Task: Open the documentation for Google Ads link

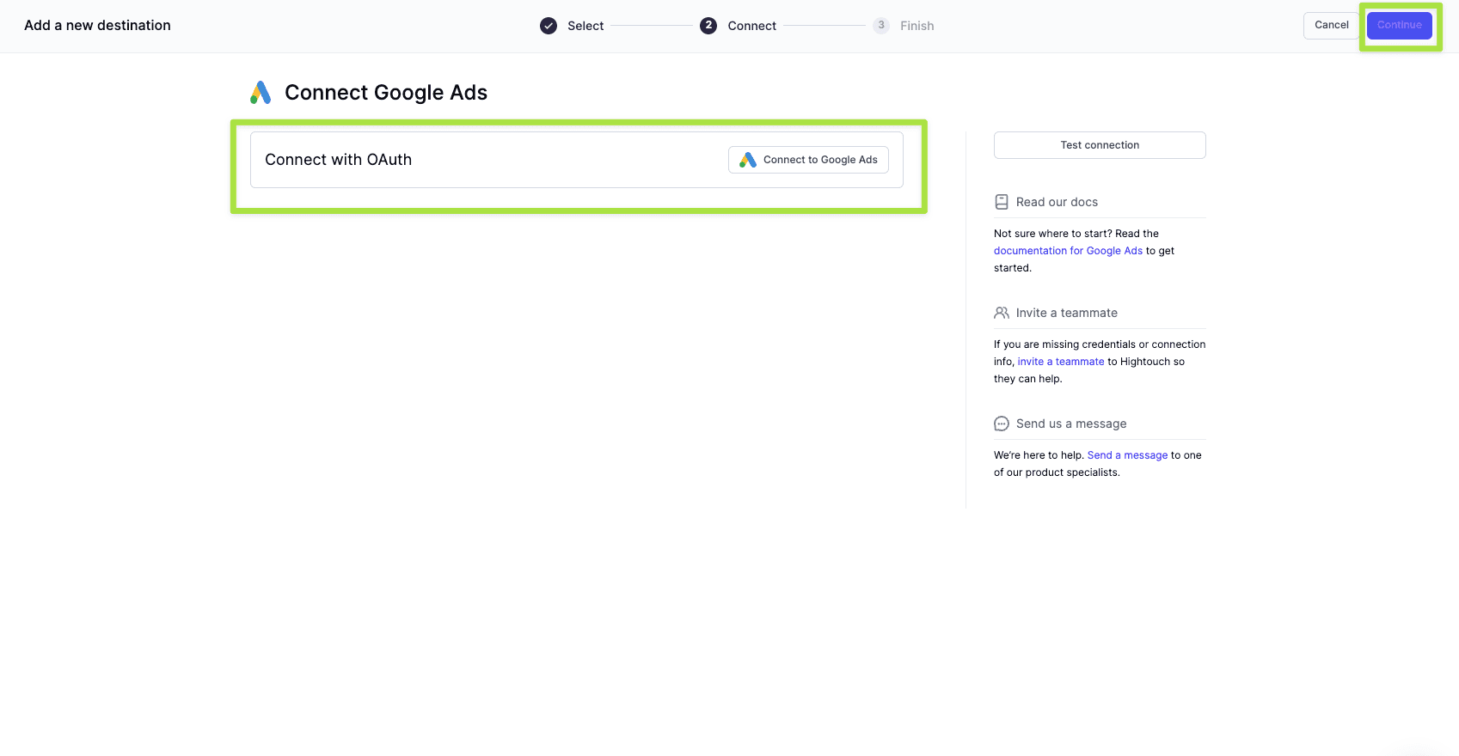Action: [1068, 251]
